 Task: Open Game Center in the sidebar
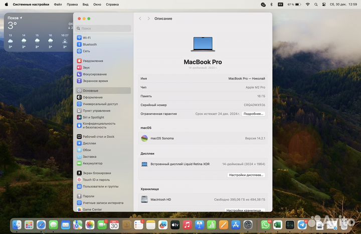point(103,209)
